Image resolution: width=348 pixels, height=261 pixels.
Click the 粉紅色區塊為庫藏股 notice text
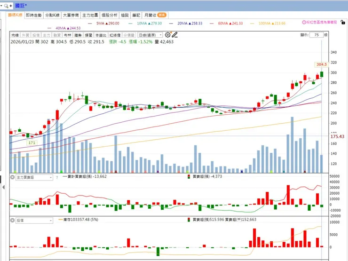[x=322, y=22]
